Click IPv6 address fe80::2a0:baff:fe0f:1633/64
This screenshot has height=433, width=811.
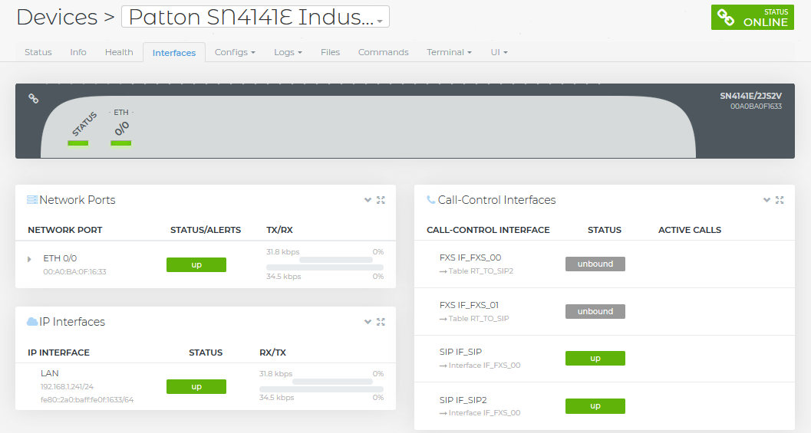[x=87, y=399]
